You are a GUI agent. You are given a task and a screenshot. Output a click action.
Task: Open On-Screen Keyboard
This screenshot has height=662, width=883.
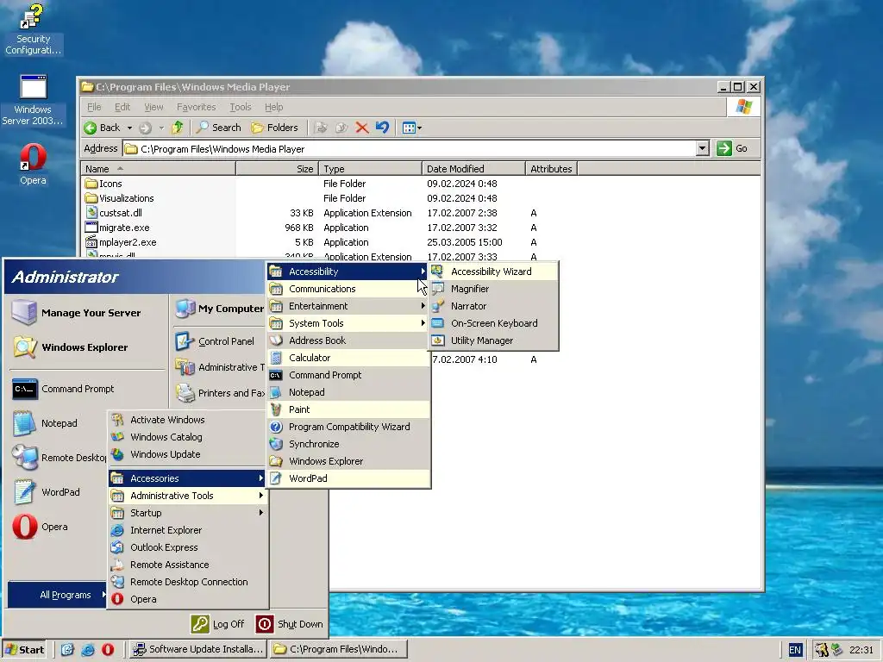493,323
